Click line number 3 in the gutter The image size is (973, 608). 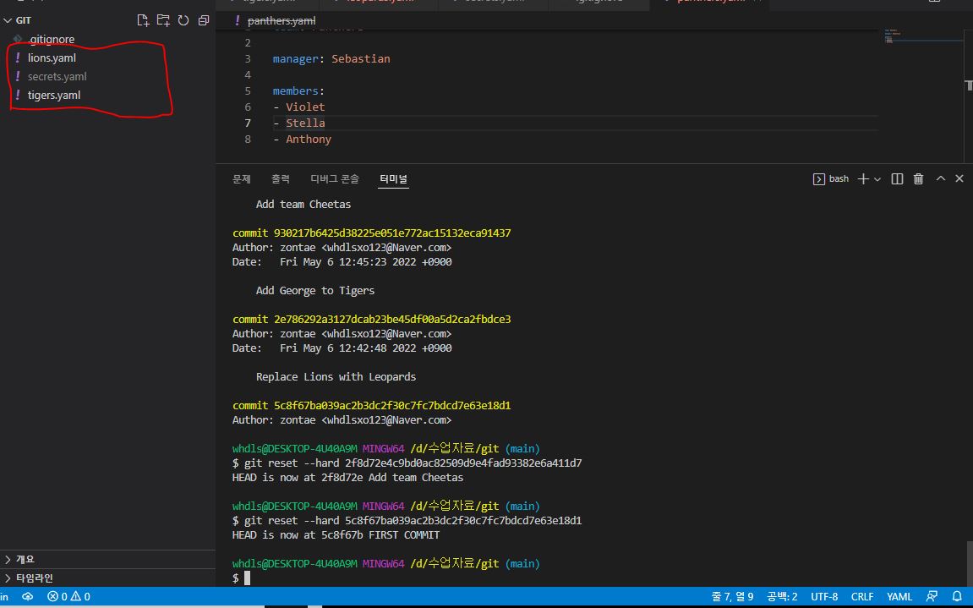[248, 59]
